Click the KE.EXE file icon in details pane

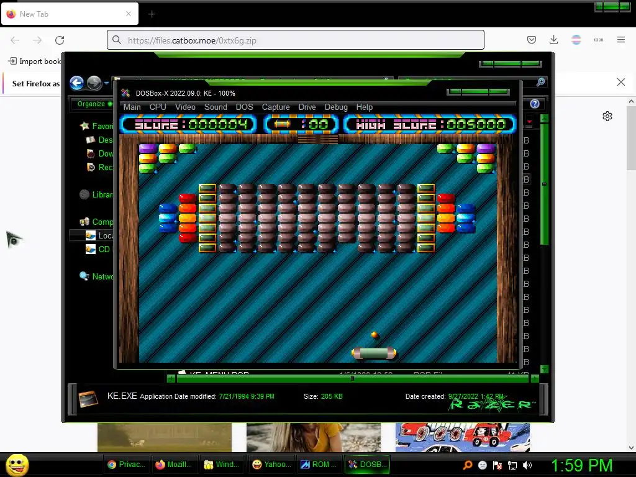[x=88, y=399]
